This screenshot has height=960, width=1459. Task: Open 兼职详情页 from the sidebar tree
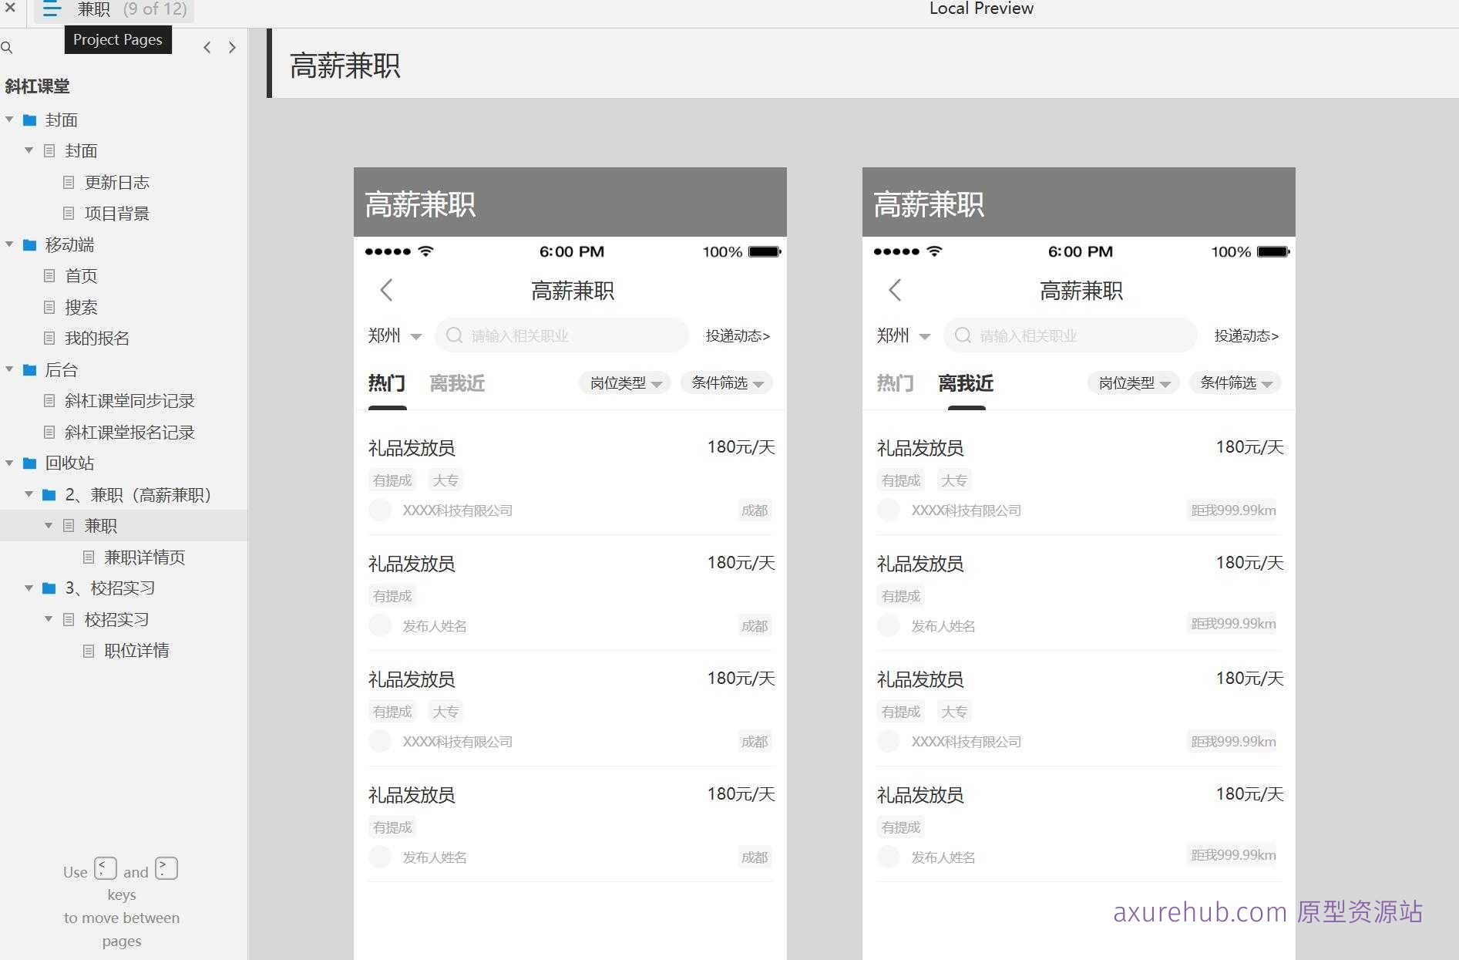tap(143, 557)
